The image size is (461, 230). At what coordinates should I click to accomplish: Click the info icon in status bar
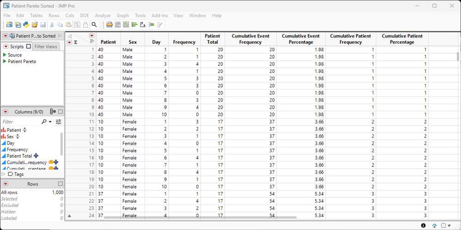[x=423, y=225]
